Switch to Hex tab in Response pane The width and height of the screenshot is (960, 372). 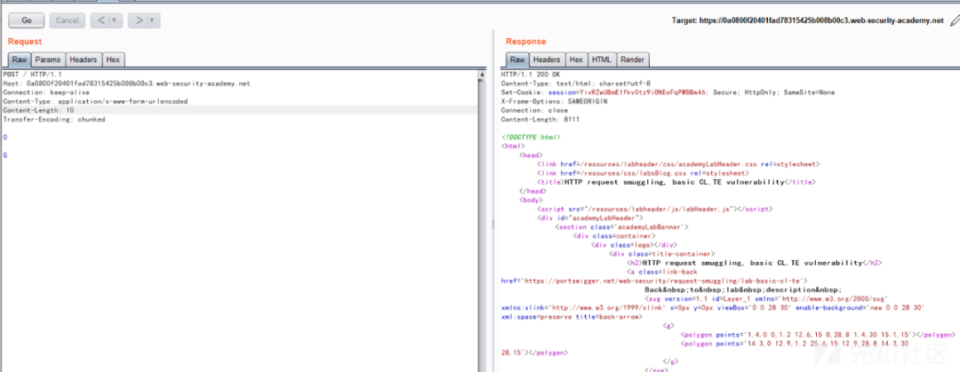tap(576, 59)
